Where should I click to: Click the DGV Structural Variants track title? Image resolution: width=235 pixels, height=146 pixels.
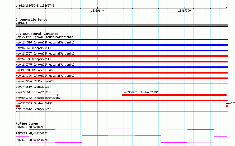[x=37, y=34]
